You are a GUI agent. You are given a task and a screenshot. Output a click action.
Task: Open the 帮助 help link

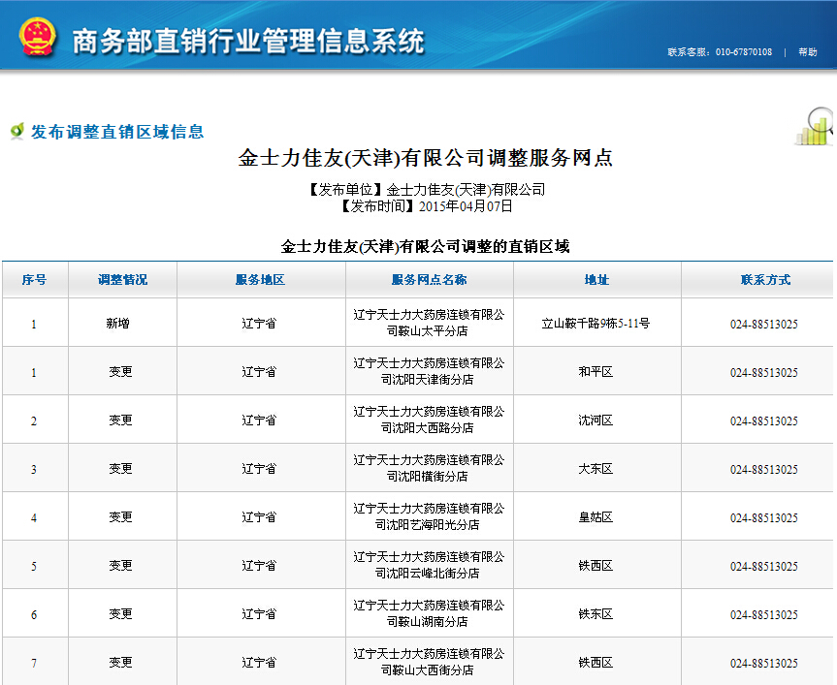(807, 52)
